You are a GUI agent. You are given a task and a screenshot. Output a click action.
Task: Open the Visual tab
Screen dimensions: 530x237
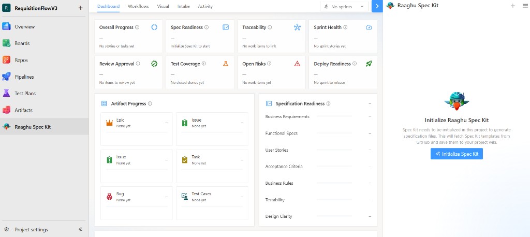[x=163, y=6]
